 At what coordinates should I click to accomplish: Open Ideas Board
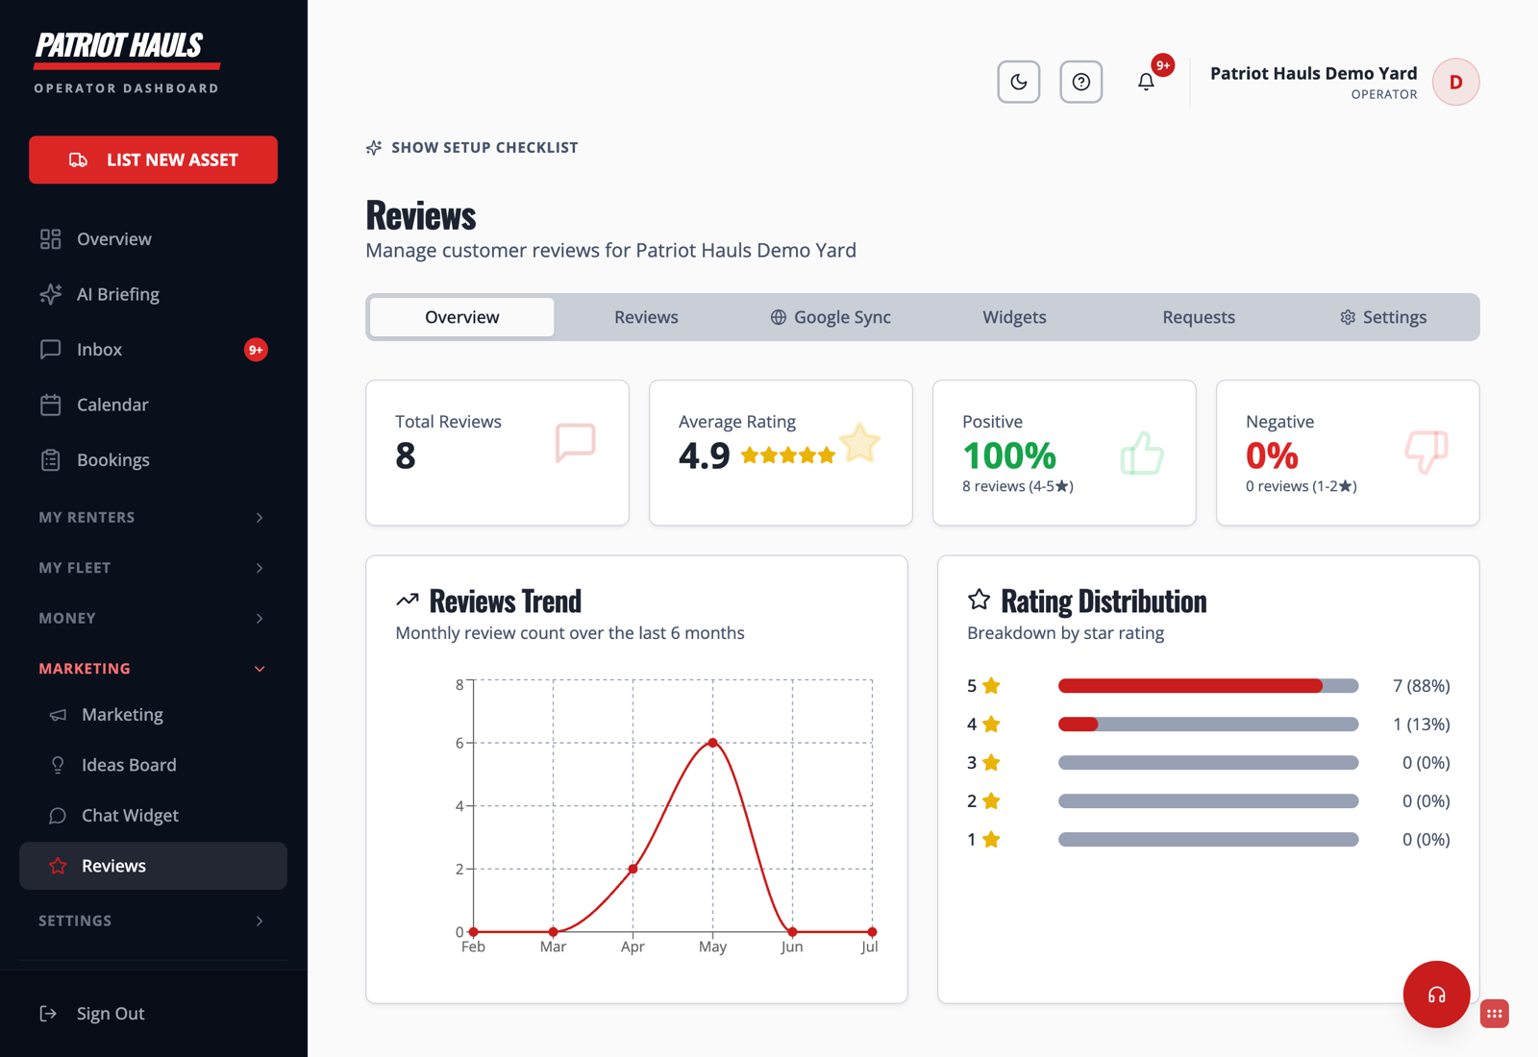point(154,765)
